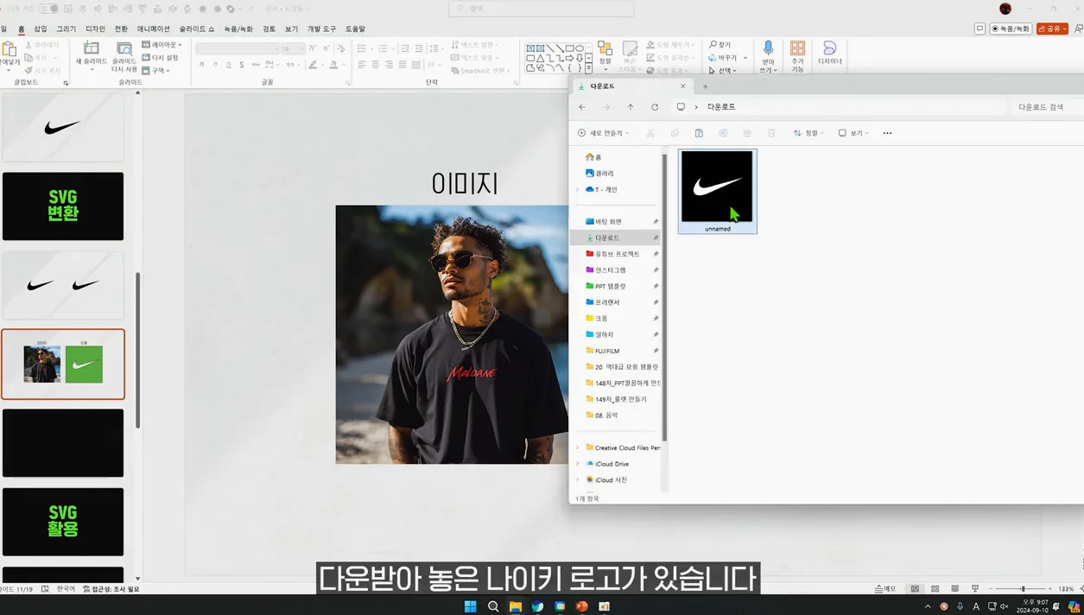The image size is (1084, 615).
Task: Click the Paste icon in Explorer toolbar
Action: click(x=699, y=133)
